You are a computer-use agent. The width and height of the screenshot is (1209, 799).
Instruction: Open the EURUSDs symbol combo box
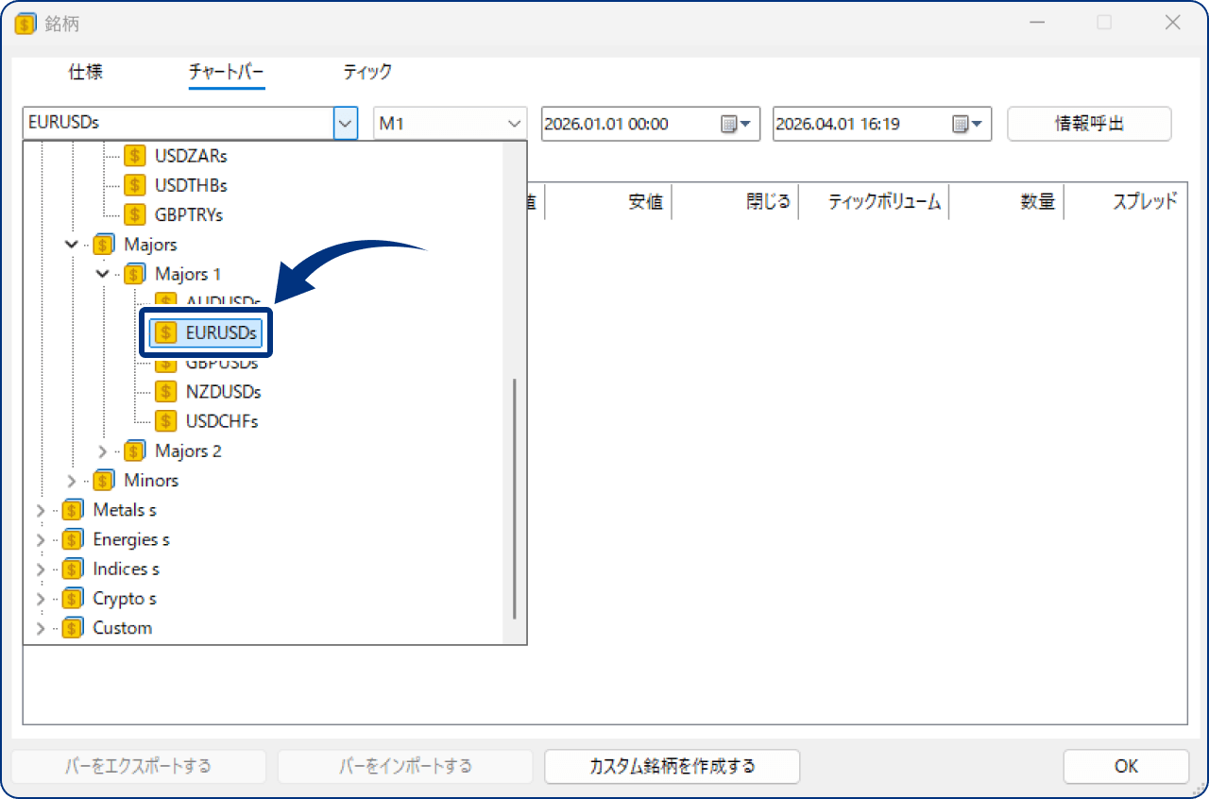click(345, 123)
